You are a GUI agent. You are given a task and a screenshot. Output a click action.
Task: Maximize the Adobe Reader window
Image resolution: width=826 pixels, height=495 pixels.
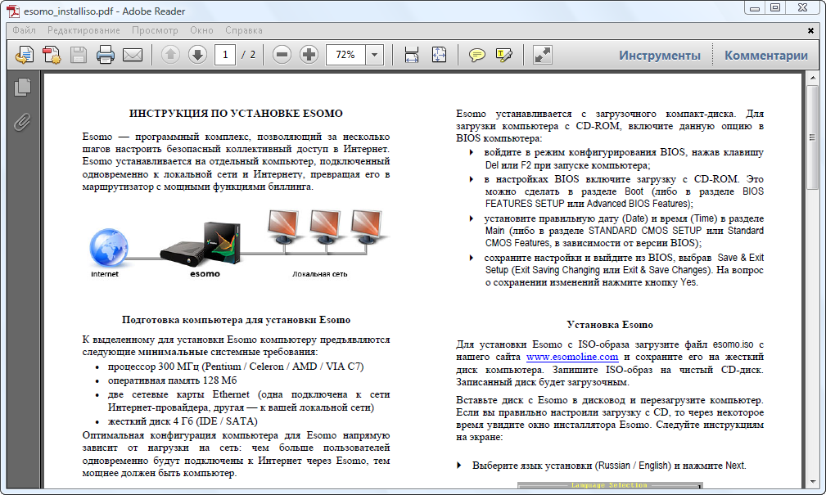pos(775,8)
